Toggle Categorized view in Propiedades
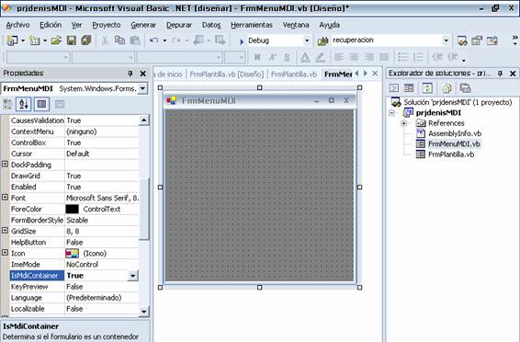Screen dimensions: 520x342 [7, 105]
